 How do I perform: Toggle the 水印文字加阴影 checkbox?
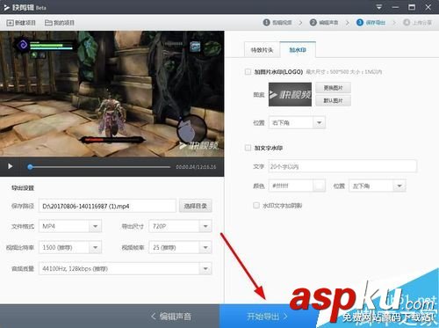(256, 205)
